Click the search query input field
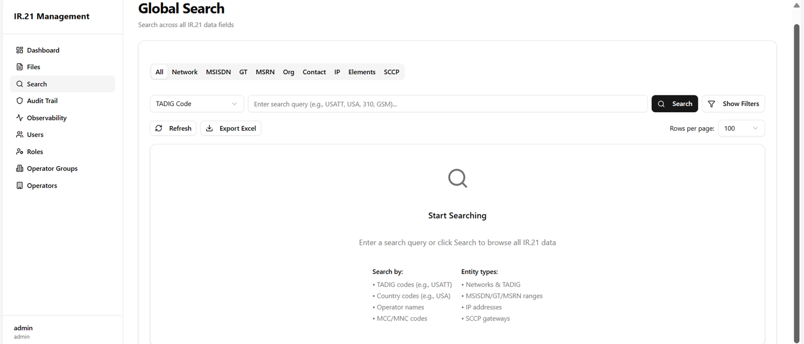This screenshot has width=804, height=344. (447, 104)
